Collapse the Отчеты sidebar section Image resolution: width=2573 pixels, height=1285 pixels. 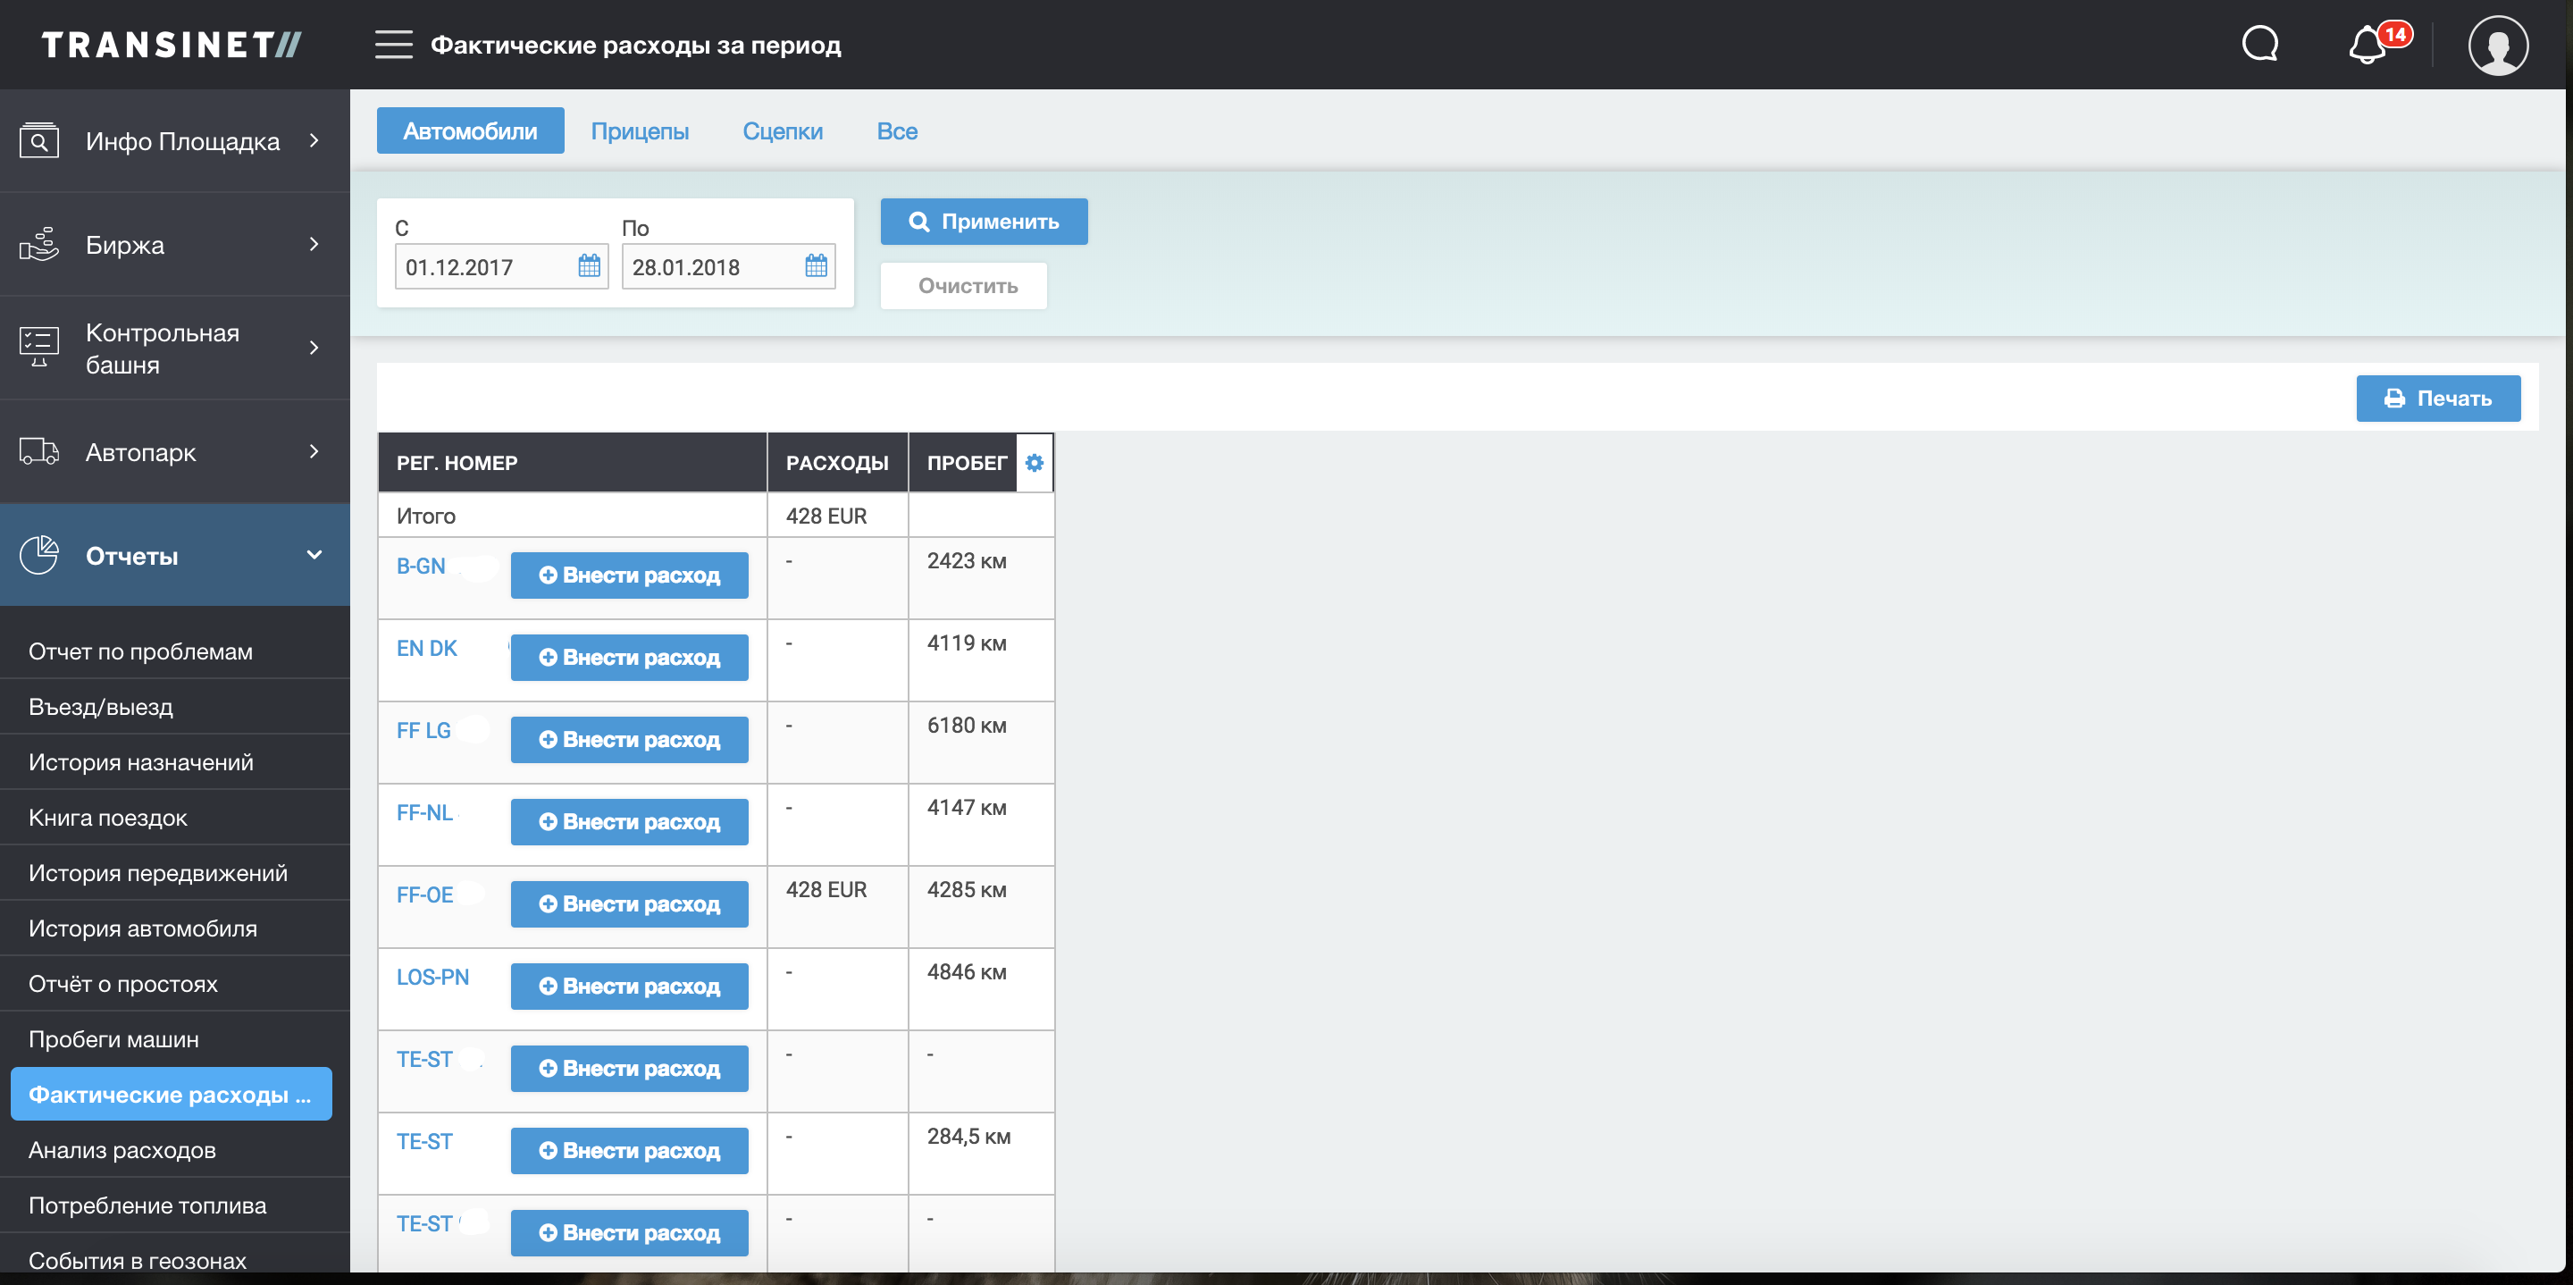tap(175, 556)
